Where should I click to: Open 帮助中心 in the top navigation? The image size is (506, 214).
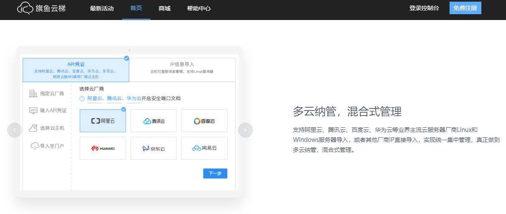(x=199, y=8)
